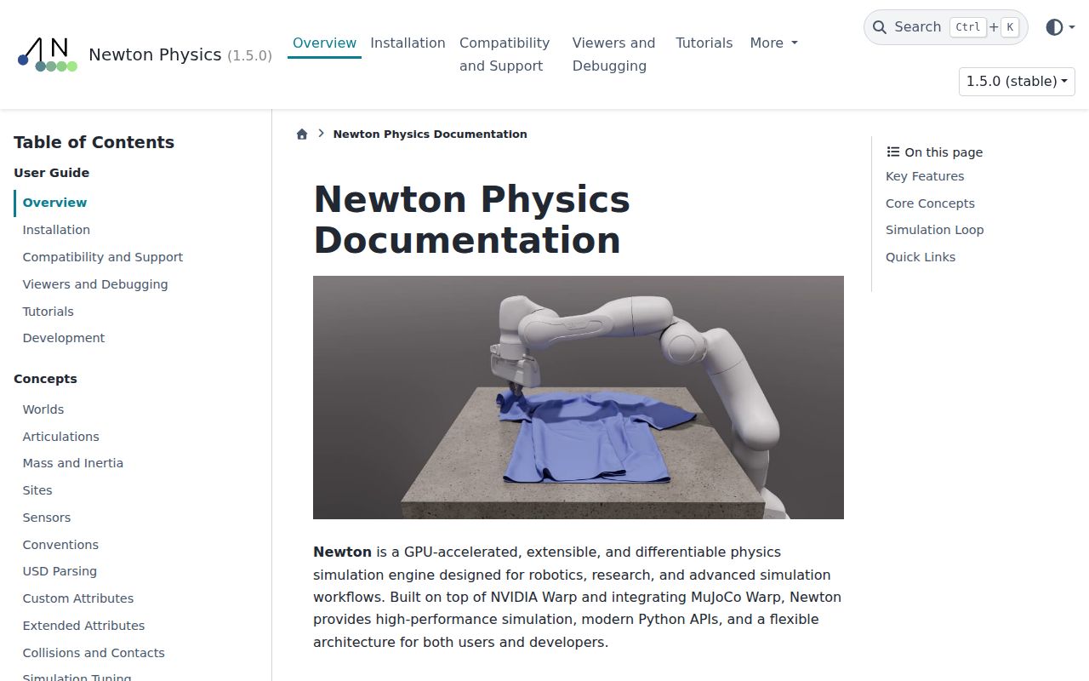Click the Newton Physics Documentation main heading
This screenshot has height=681, width=1089.
click(471, 220)
